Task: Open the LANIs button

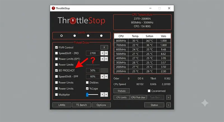Action: pyautogui.click(x=62, y=105)
